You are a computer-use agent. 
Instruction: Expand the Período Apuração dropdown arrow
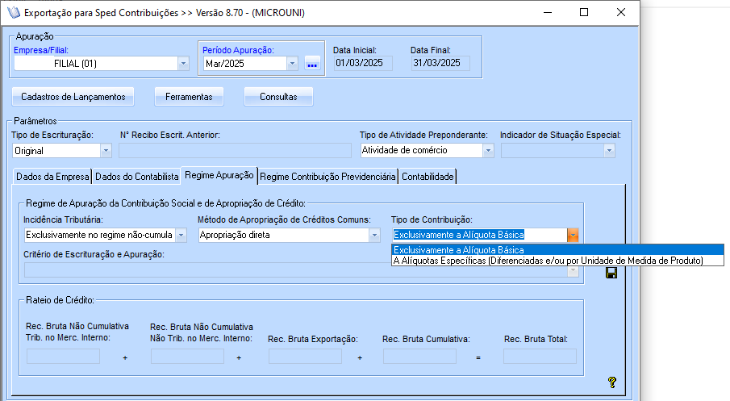point(292,64)
